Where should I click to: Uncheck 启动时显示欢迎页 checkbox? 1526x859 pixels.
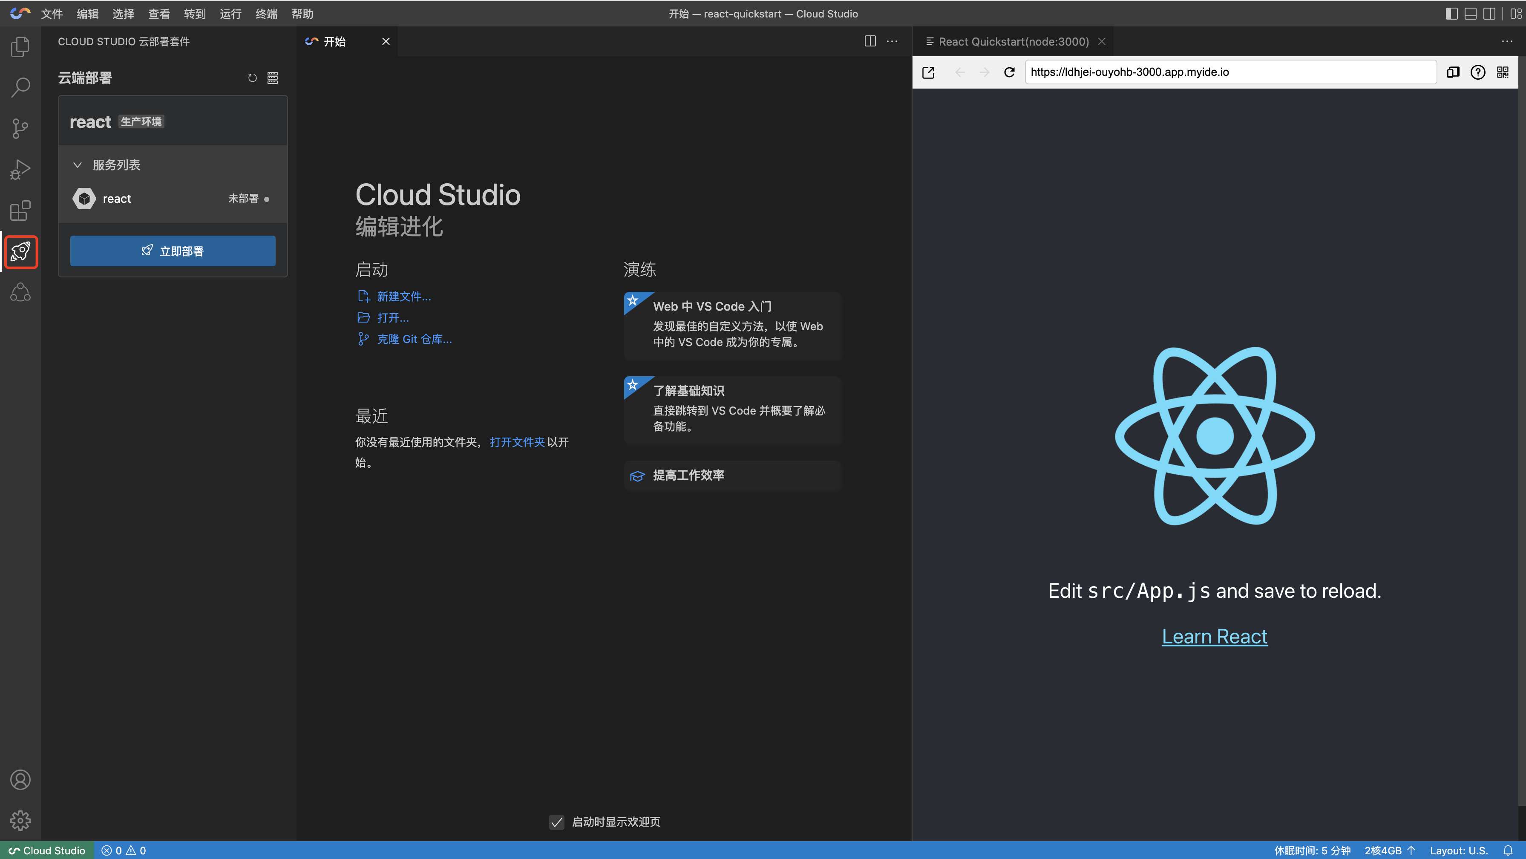coord(556,822)
